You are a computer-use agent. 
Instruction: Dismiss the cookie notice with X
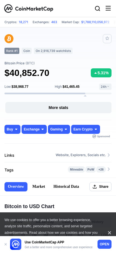110,233
